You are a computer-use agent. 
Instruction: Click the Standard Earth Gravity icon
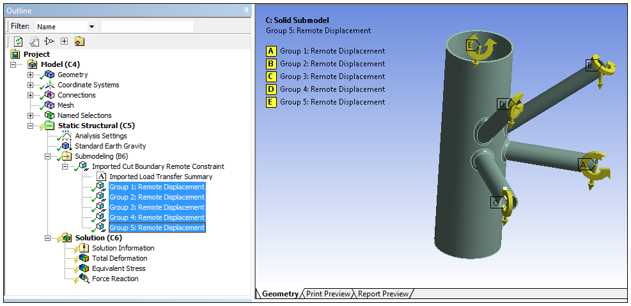pyautogui.click(x=66, y=146)
